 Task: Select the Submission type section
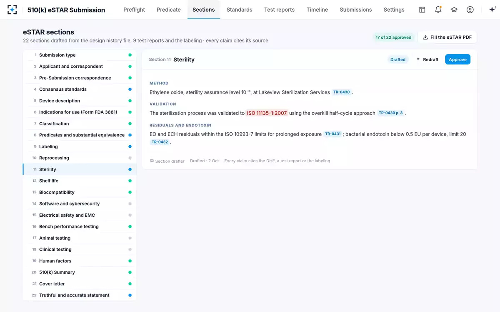click(x=80, y=55)
